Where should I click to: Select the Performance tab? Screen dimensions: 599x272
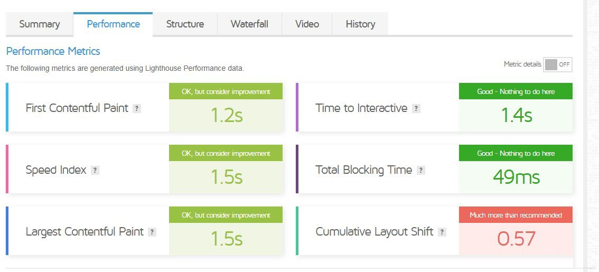tap(113, 24)
